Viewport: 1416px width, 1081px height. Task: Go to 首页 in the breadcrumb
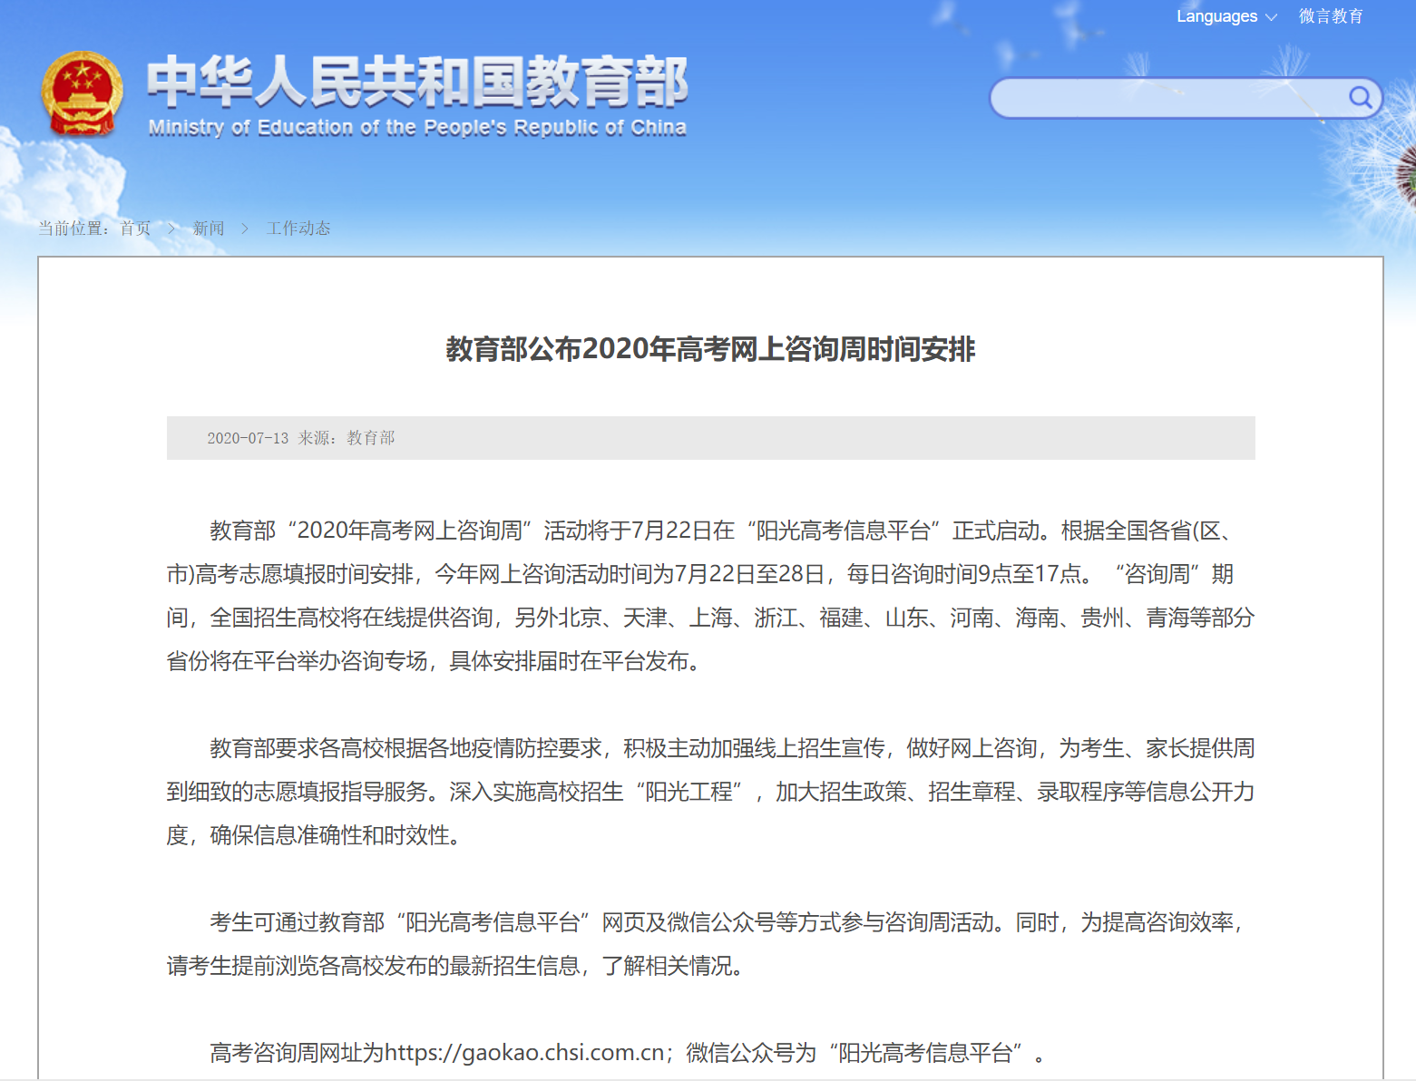point(135,229)
